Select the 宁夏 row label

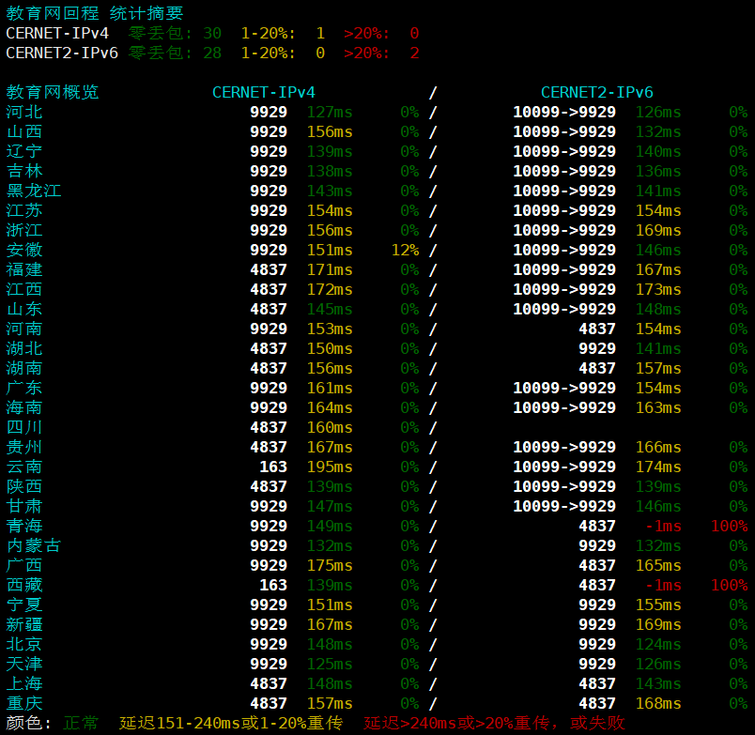click(x=24, y=605)
